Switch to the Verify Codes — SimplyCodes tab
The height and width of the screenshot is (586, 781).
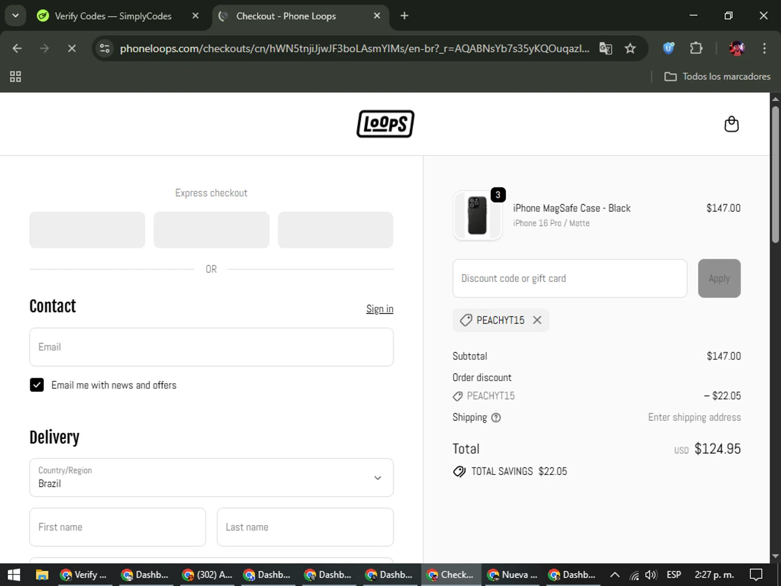(113, 16)
